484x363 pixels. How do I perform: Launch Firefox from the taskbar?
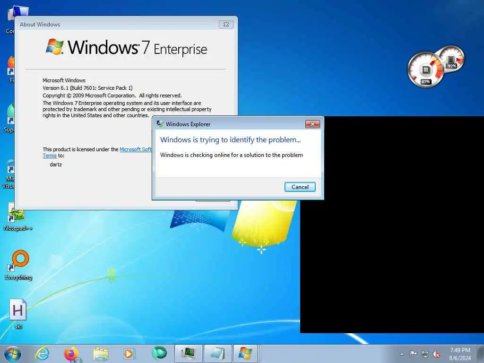click(x=71, y=354)
